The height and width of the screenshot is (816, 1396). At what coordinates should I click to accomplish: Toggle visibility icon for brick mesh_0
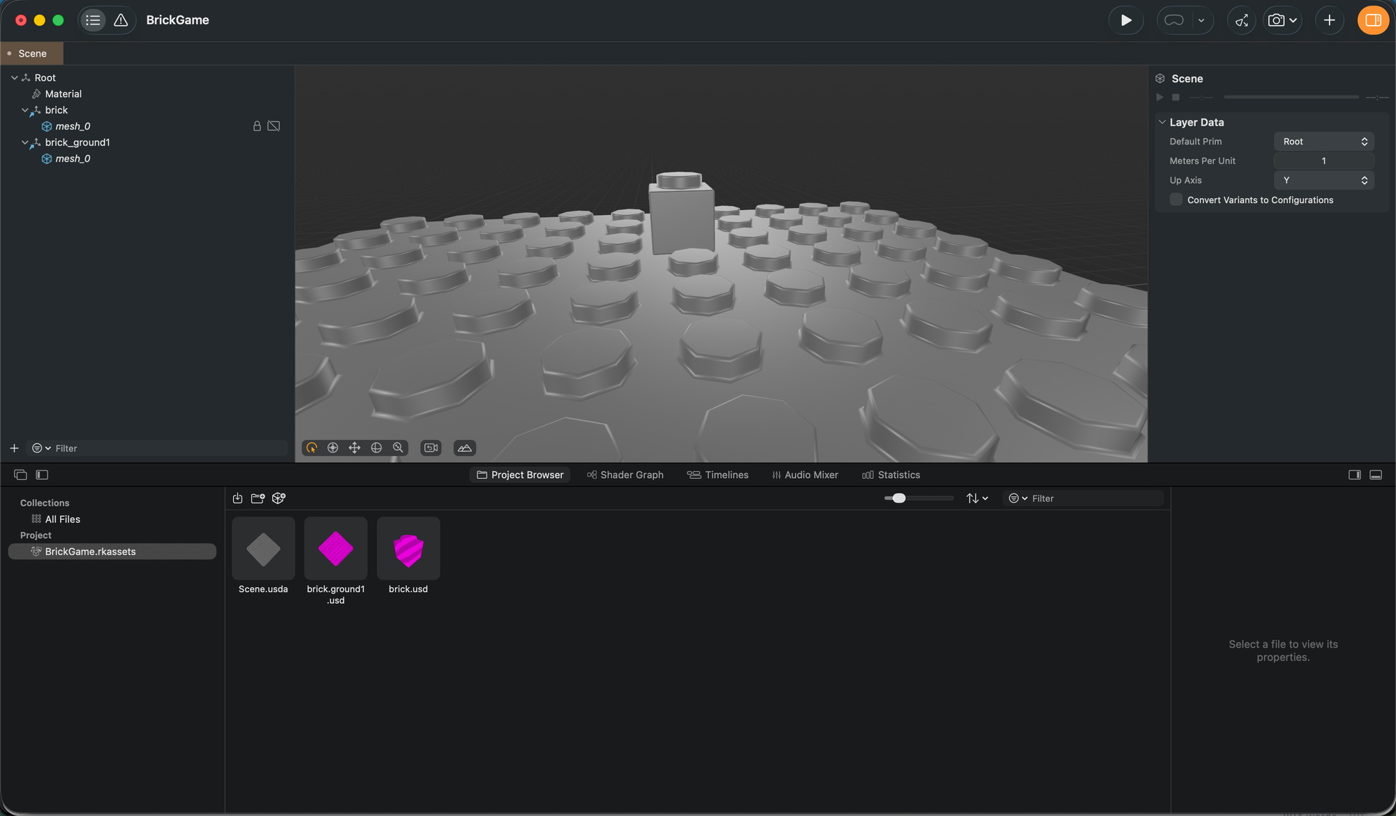274,126
